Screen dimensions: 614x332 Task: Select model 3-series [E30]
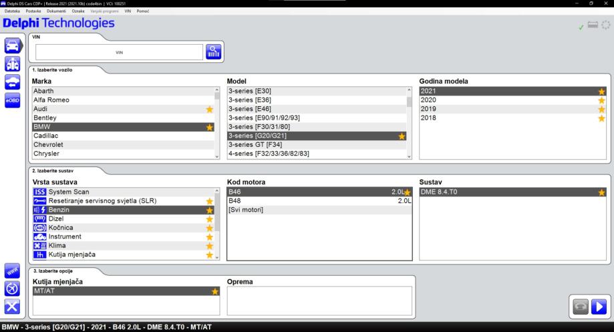click(x=317, y=91)
